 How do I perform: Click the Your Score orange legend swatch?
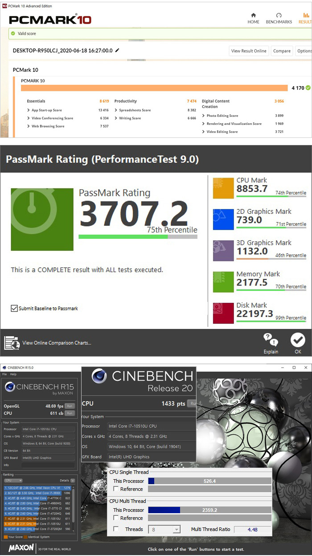[5, 537]
